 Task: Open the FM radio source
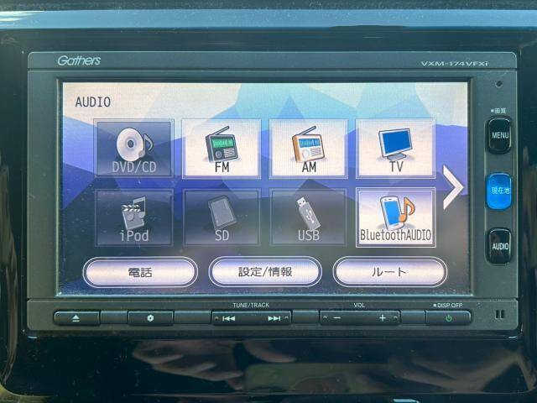(x=222, y=148)
